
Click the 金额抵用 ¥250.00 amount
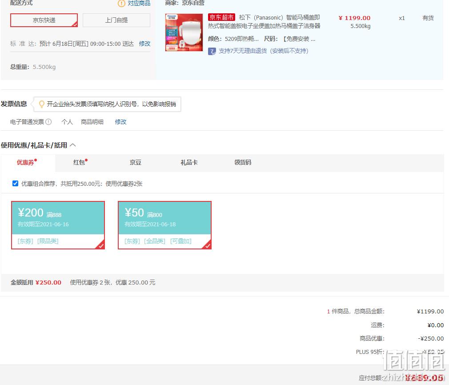point(48,282)
